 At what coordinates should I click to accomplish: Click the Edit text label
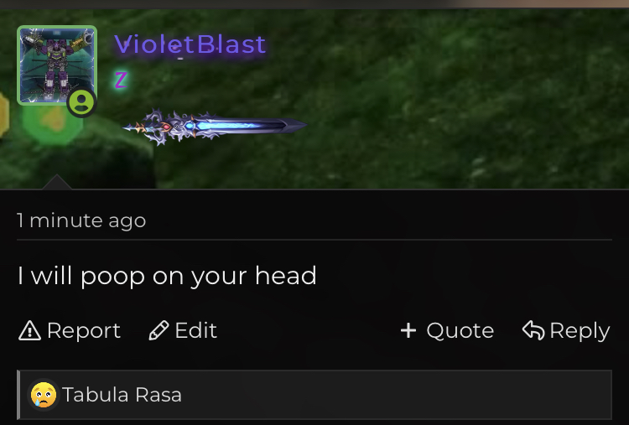tap(195, 331)
